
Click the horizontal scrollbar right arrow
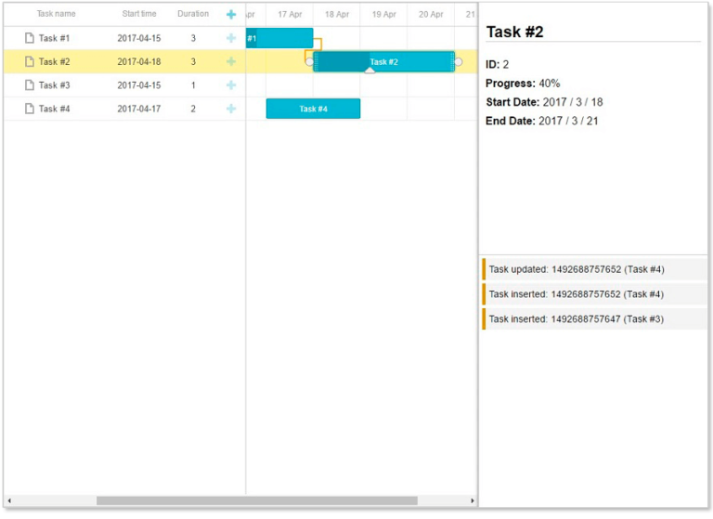472,500
